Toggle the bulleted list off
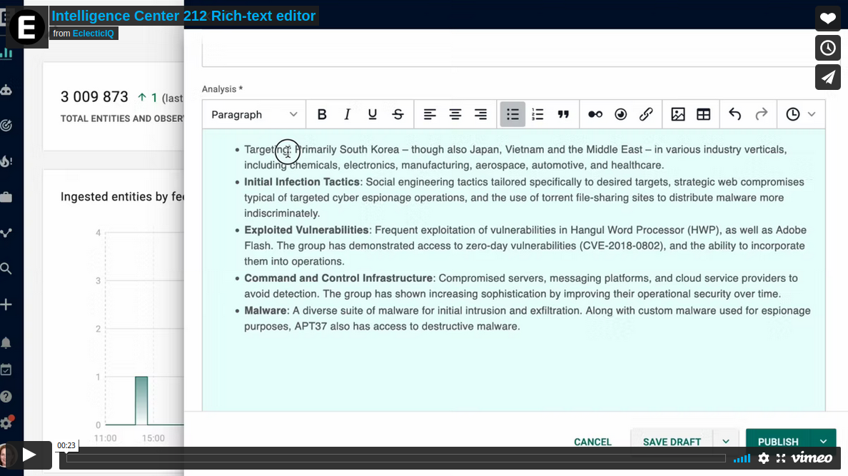 tap(512, 114)
